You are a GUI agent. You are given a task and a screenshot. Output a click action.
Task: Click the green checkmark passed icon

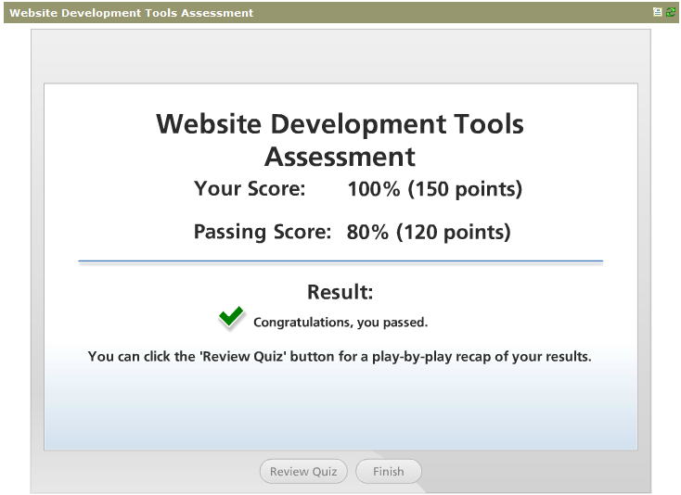point(231,317)
